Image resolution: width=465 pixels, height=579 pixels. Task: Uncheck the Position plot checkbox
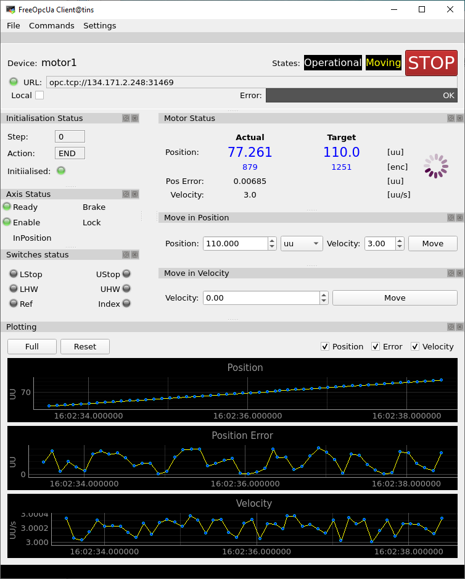click(x=325, y=347)
